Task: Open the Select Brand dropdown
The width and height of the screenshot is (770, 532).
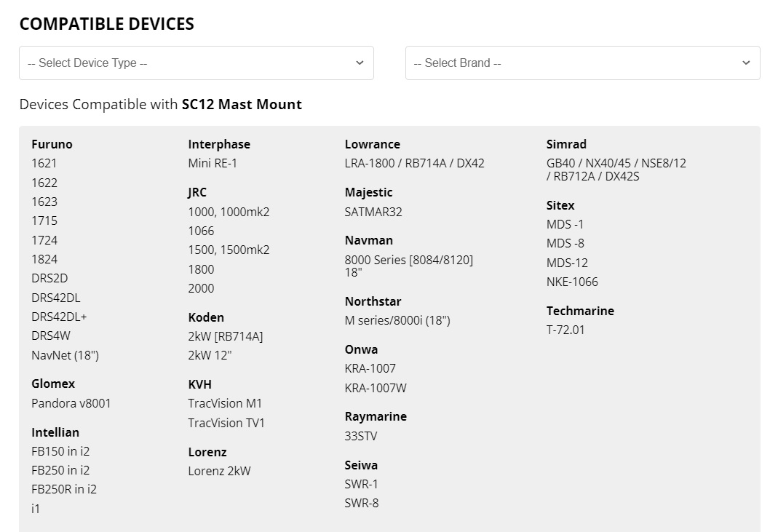Action: (582, 63)
